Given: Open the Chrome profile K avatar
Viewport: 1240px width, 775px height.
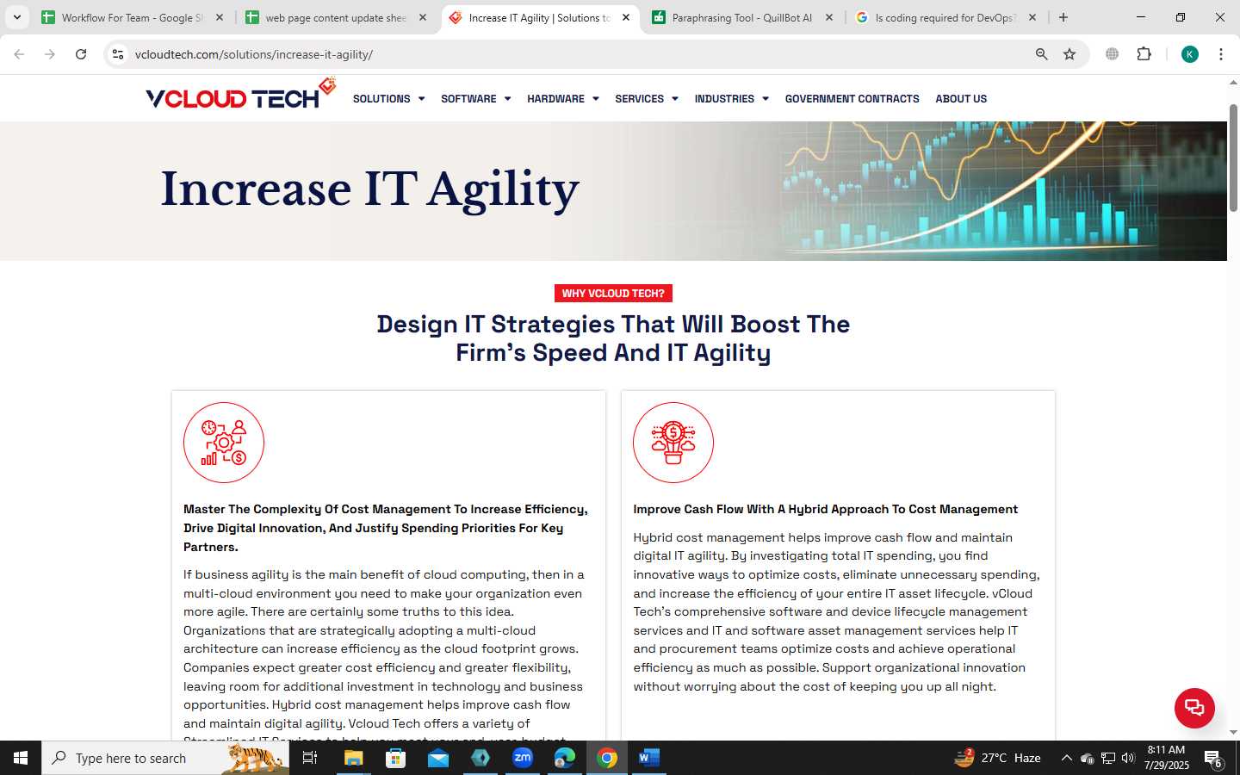Looking at the screenshot, I should pyautogui.click(x=1190, y=54).
